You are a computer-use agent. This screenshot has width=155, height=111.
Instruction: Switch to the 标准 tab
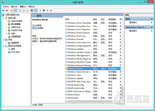40,105
